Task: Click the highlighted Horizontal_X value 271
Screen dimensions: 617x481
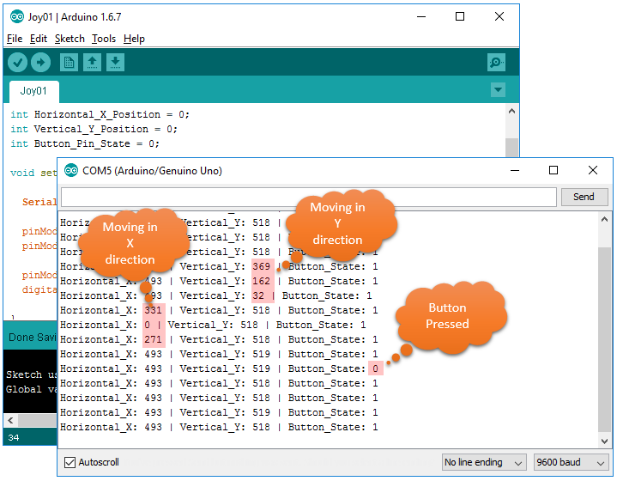Action: pos(153,339)
